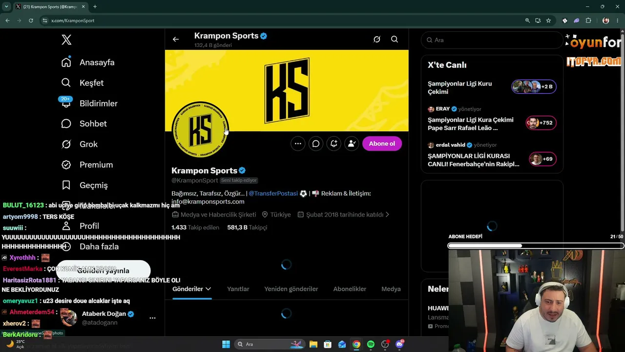Click the verified badge beside profile name
This screenshot has height=352, width=625.
pos(242,171)
